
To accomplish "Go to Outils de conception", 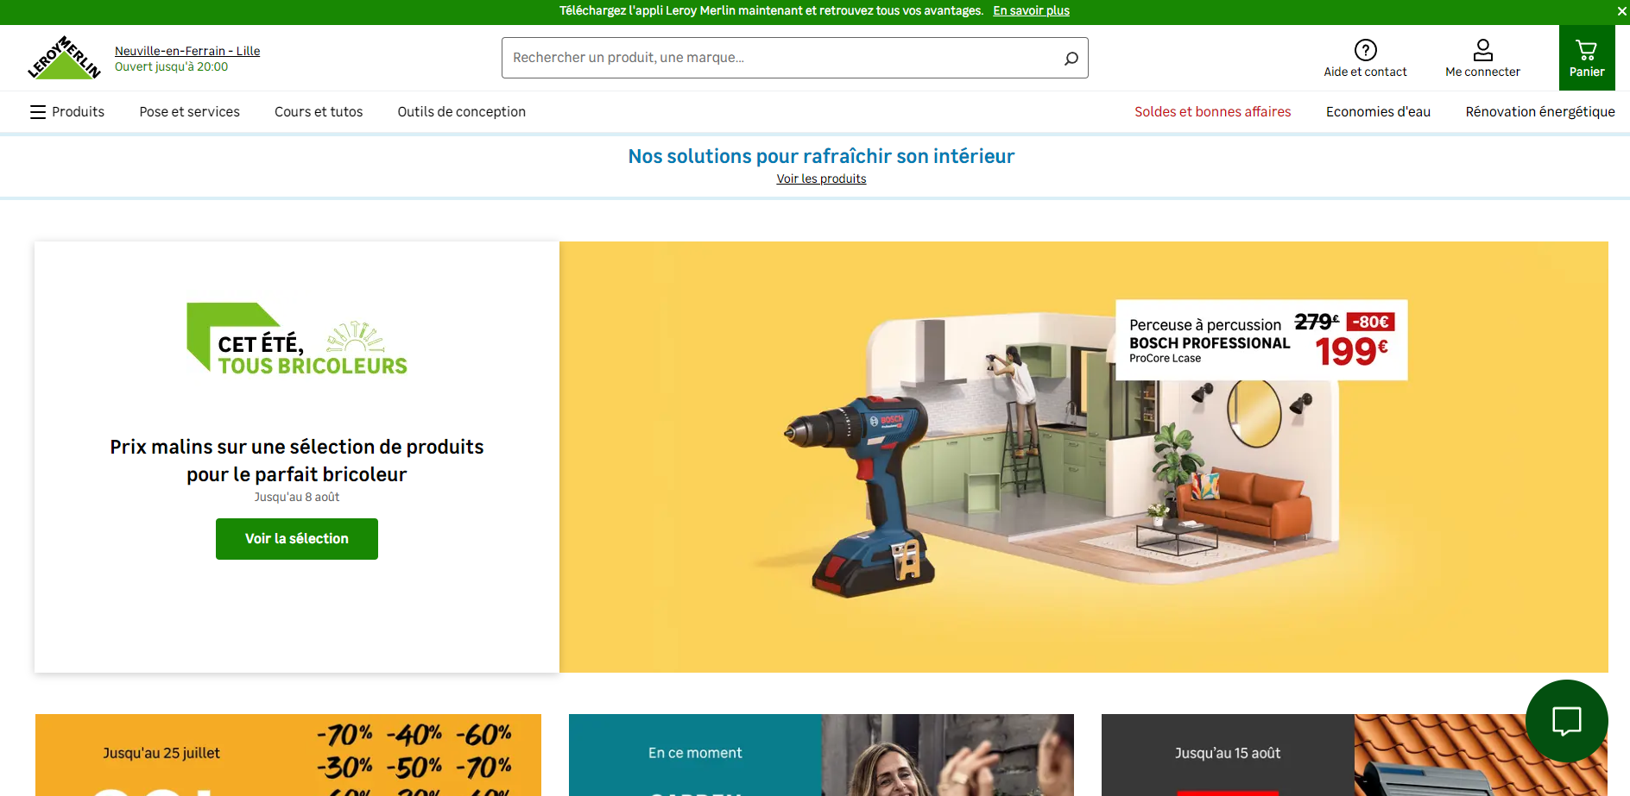I will pos(461,112).
